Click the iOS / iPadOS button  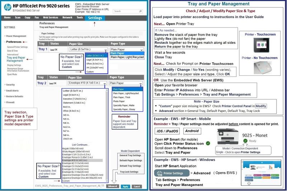click(x=167, y=131)
